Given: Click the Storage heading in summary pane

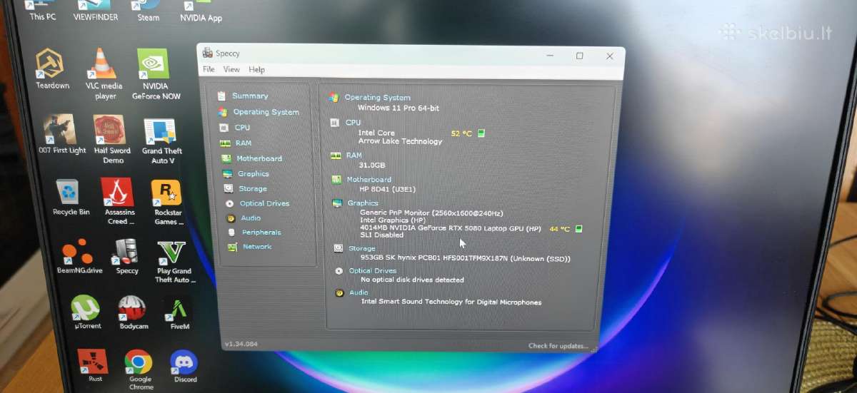Looking at the screenshot, I should tap(362, 249).
